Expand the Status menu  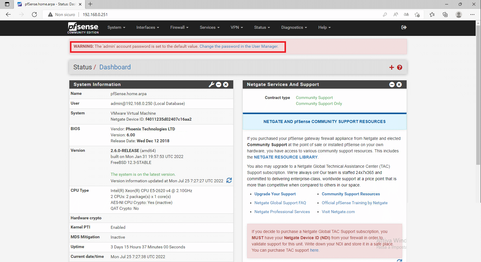pyautogui.click(x=262, y=27)
